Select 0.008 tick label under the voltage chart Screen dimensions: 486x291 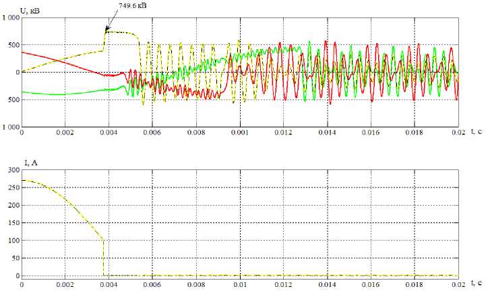click(x=196, y=132)
